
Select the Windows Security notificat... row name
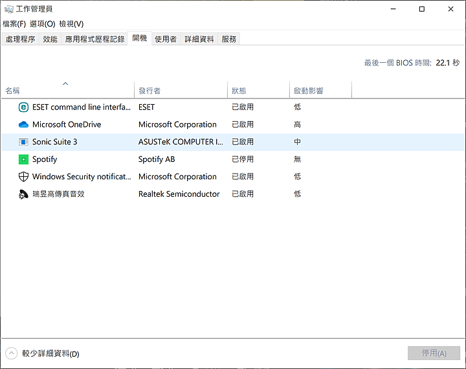pyautogui.click(x=82, y=177)
